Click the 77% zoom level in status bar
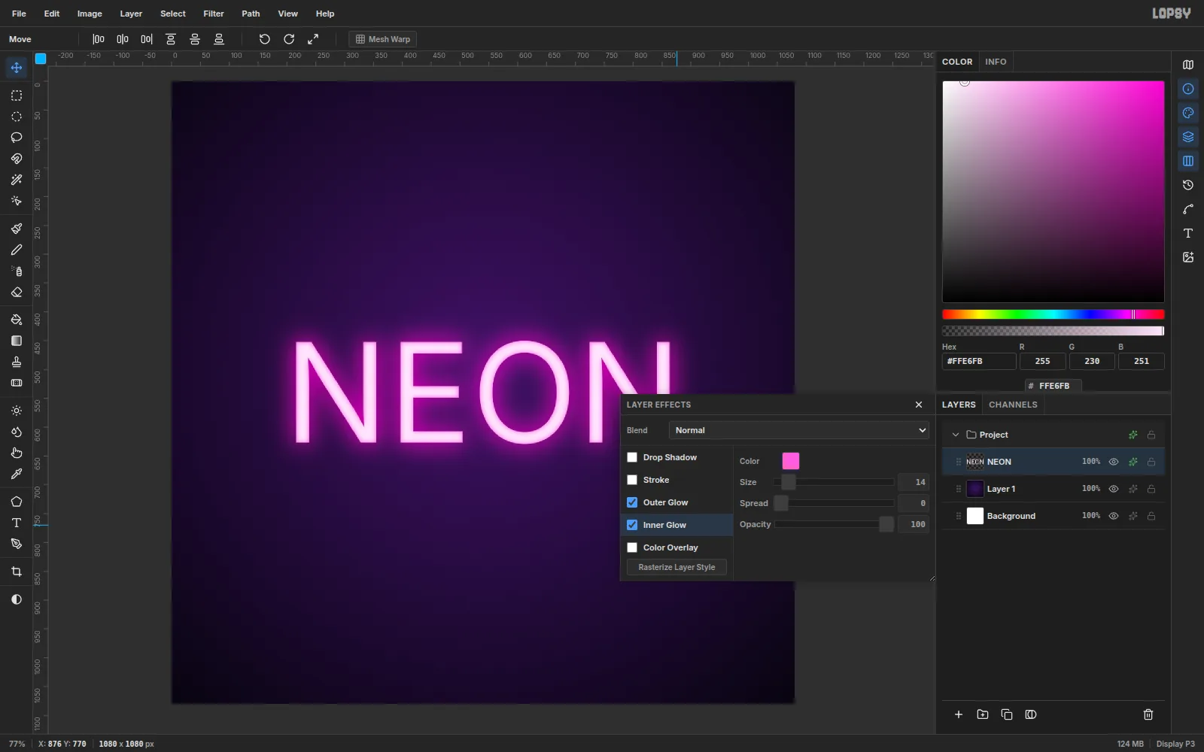 point(17,744)
